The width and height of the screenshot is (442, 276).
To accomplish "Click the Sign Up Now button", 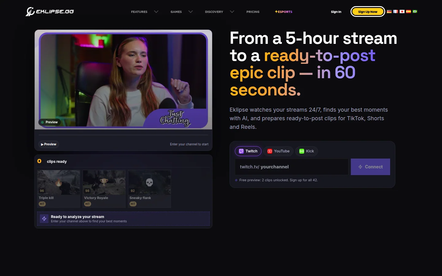I will (x=368, y=12).
